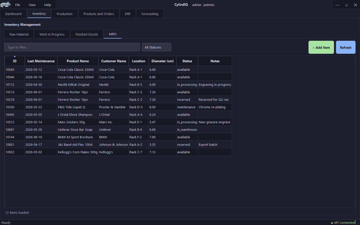360x225 pixels.
Task: Click the Procter & Gamble customer cell
Action: click(113, 107)
